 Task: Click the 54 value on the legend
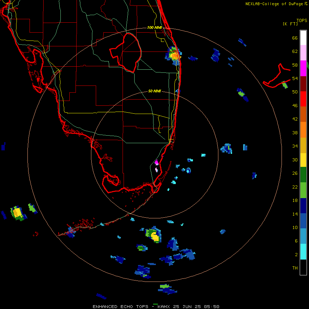coord(295,78)
